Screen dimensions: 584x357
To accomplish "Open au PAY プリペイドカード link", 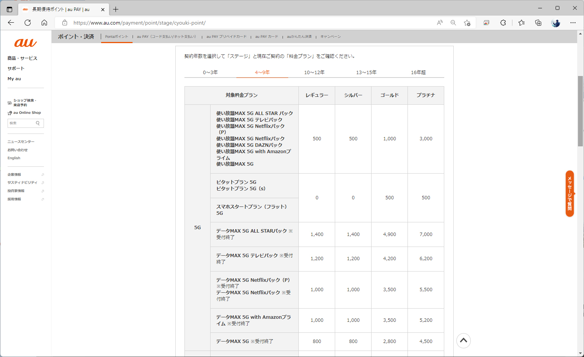I will pos(226,37).
